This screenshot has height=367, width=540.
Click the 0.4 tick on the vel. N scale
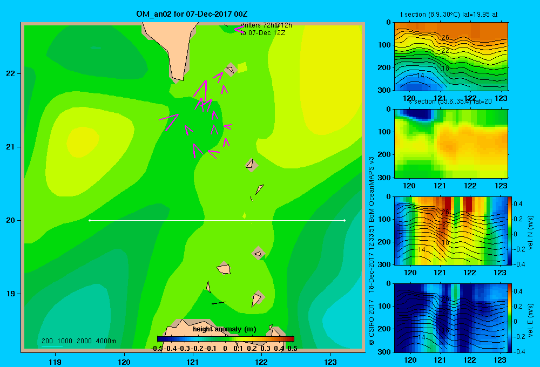[518, 204]
